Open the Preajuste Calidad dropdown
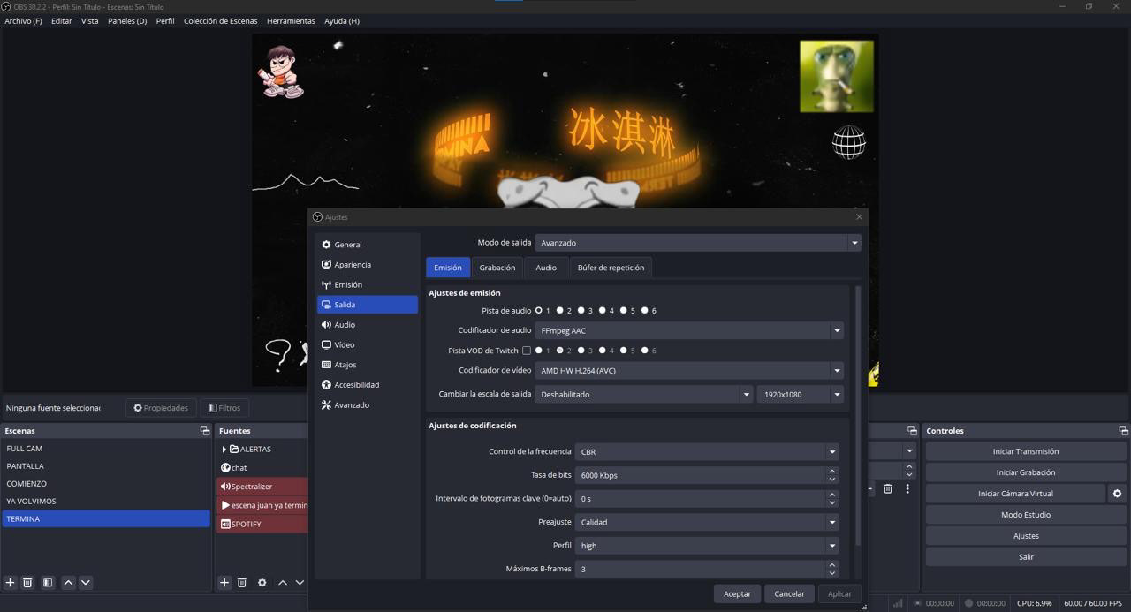Viewport: 1131px width, 612px height. click(x=707, y=522)
